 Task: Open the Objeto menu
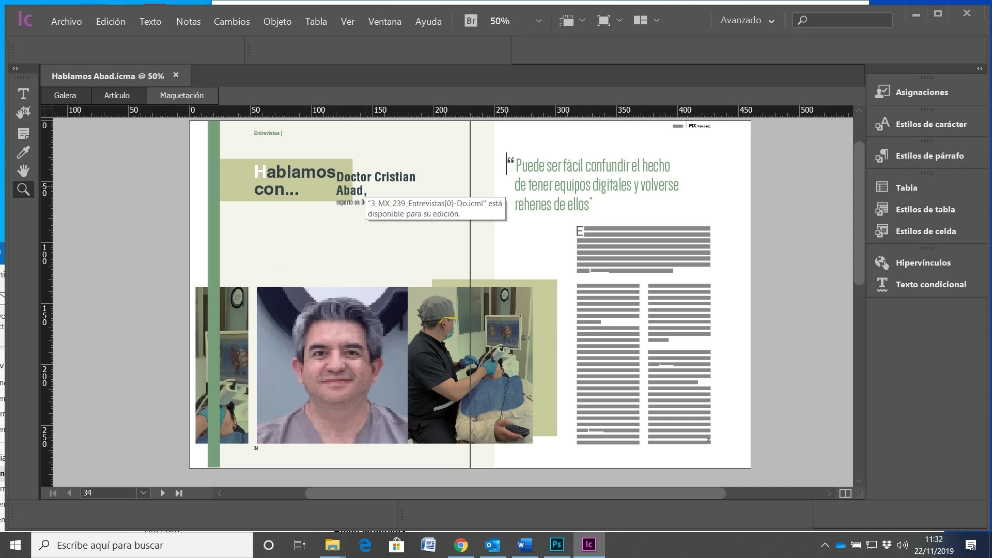tap(277, 21)
